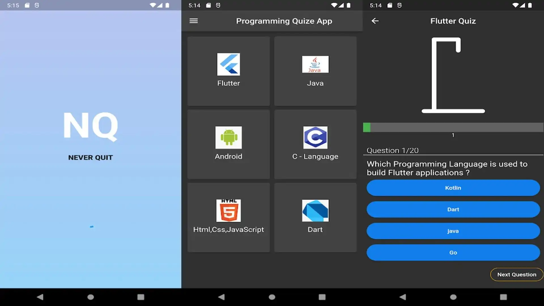Answer with the Dart option button
Viewport: 544px width, 306px height.
point(453,209)
